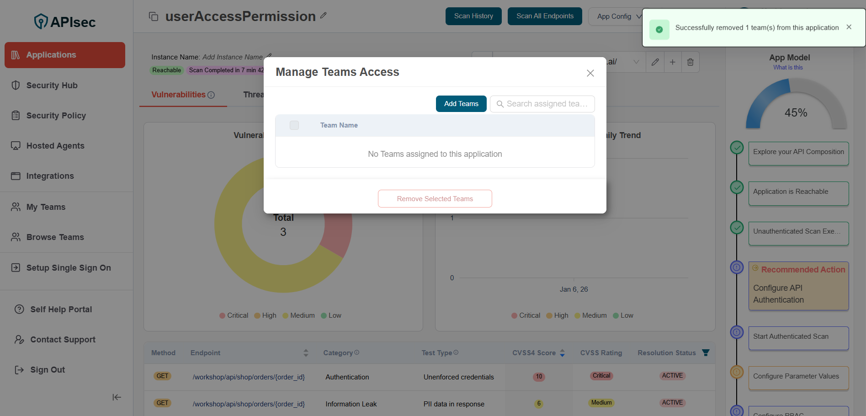Click the pencil icon to rename application
866x416 pixels.
[324, 16]
